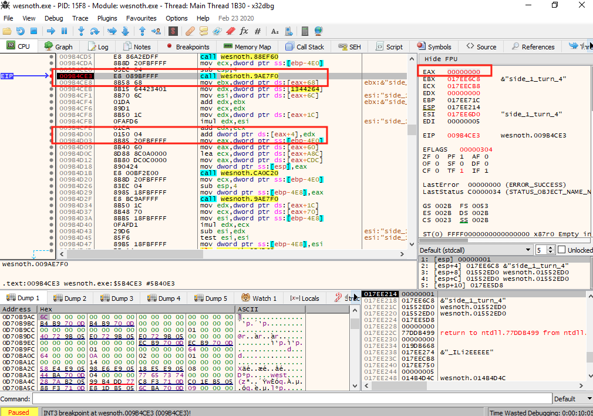
Task: Switch to the Breakpoints tab
Action: [187, 46]
